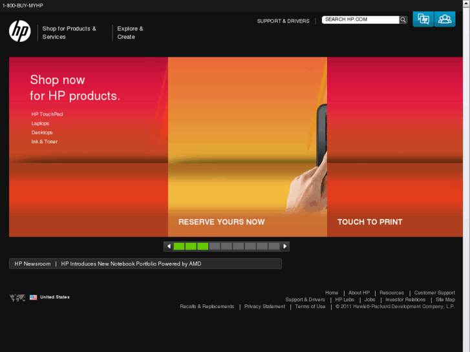Open the people community icon
This screenshot has height=352, width=470.
[x=445, y=19]
